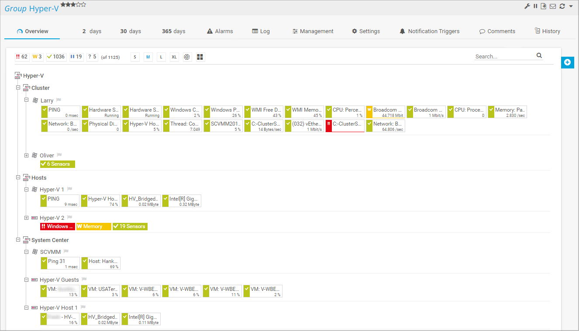
Task: Click the refresh arrows icon
Action: 562,6
